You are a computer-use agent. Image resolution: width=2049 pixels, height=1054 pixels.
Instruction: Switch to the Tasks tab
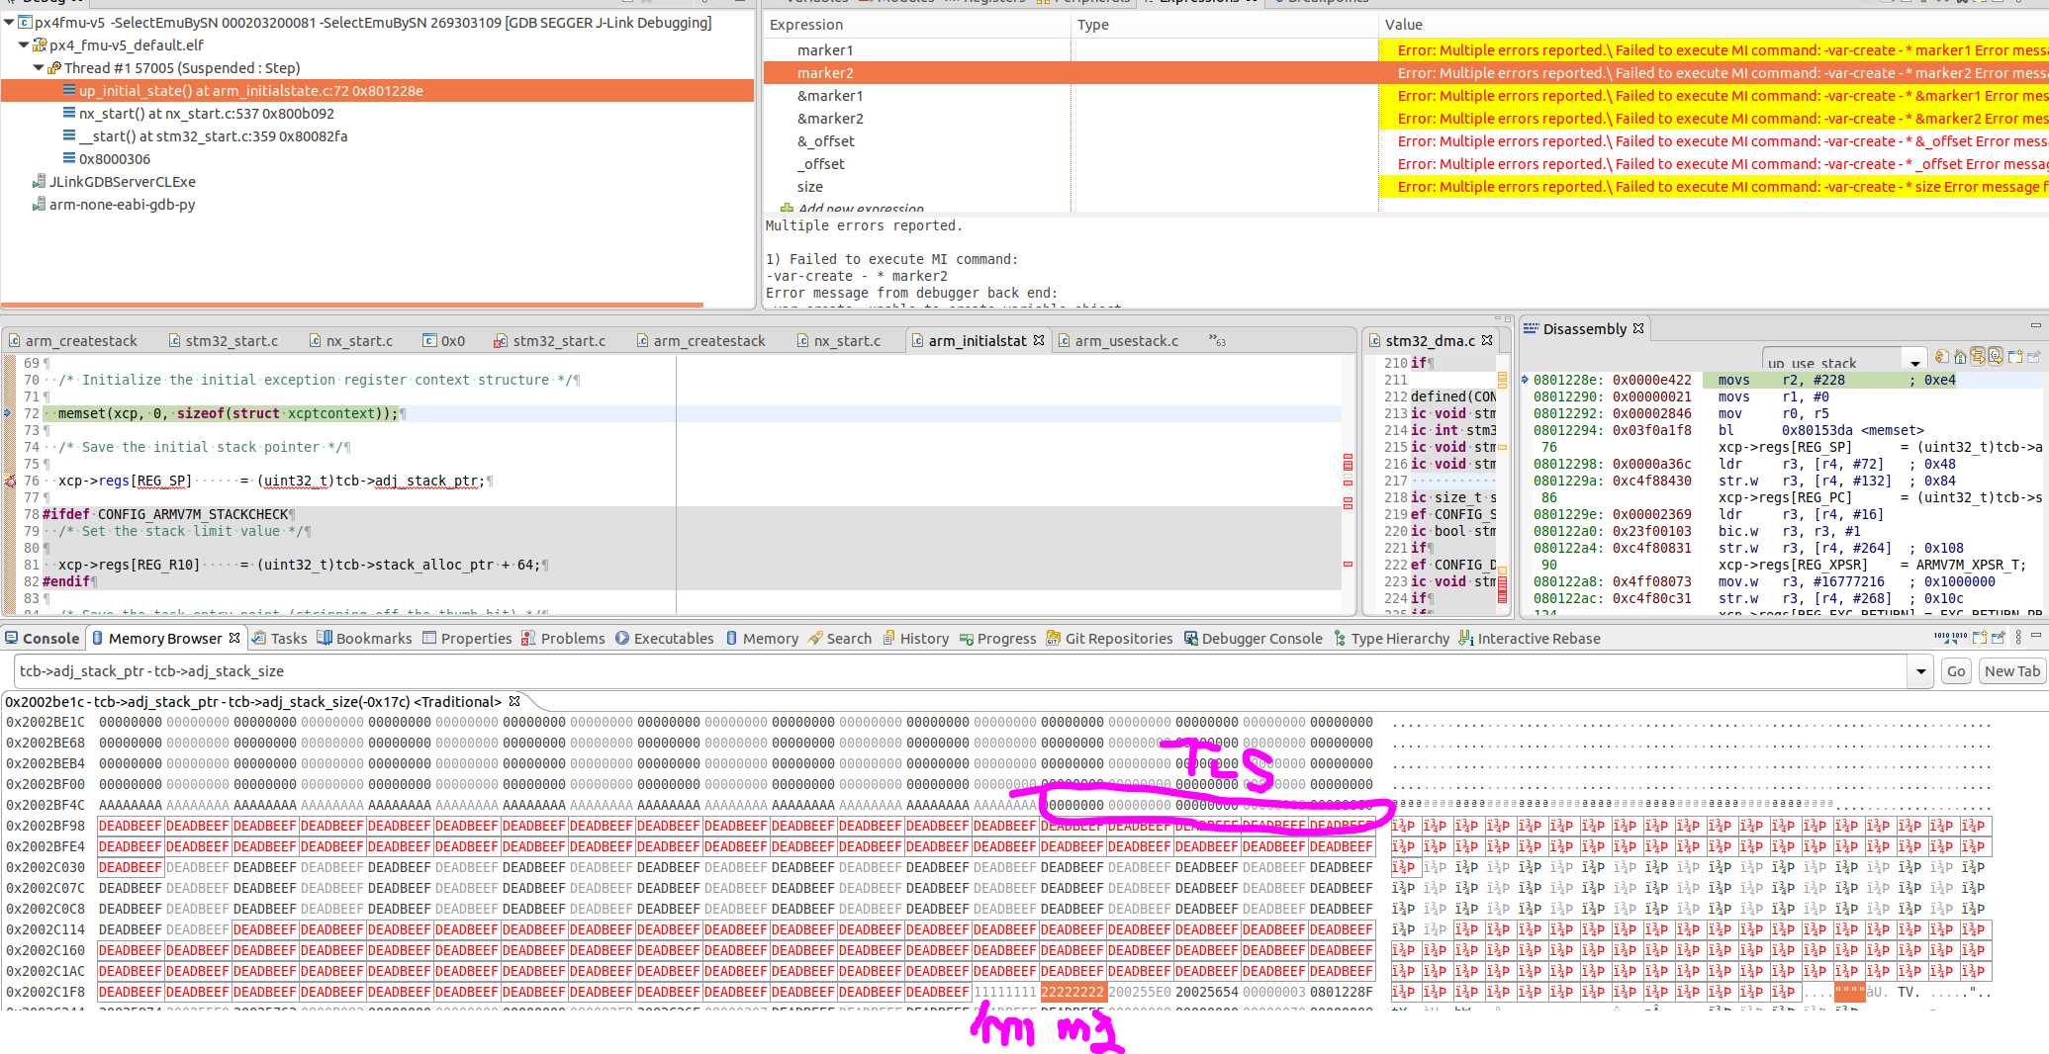click(279, 639)
